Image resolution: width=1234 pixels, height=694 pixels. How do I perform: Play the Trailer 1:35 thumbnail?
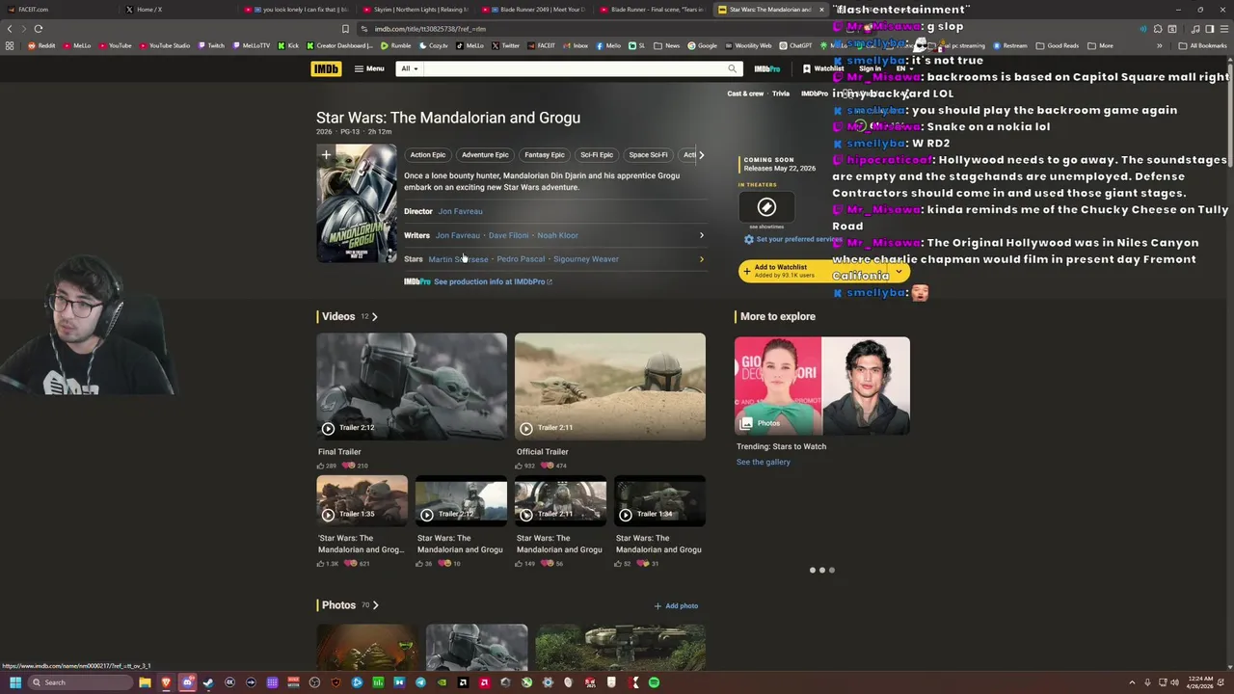(362, 501)
